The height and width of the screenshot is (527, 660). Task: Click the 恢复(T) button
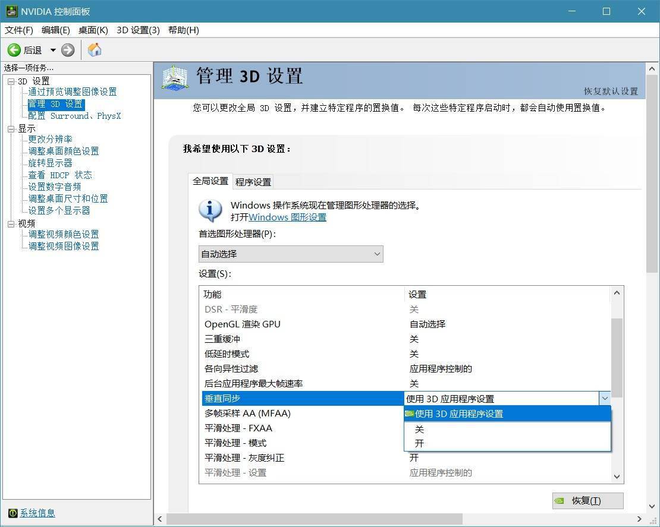pyautogui.click(x=587, y=500)
